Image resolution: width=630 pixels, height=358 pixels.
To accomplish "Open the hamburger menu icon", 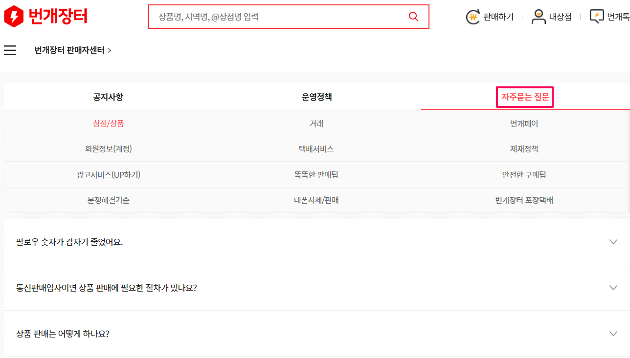I will click(10, 50).
